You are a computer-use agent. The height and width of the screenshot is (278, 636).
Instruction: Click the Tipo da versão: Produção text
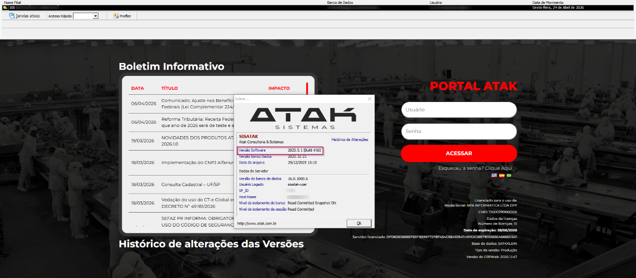[x=496, y=250]
